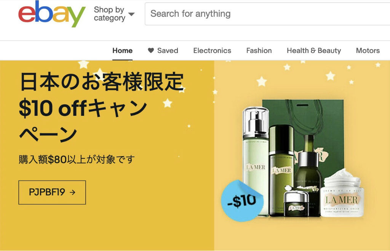Click the arrow icon in PJPBF19 button
Screen dimensions: 390x251
72,192
